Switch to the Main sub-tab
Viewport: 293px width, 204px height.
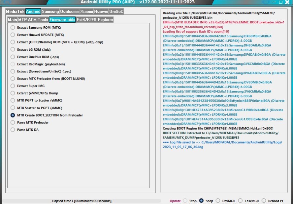(x=12, y=20)
